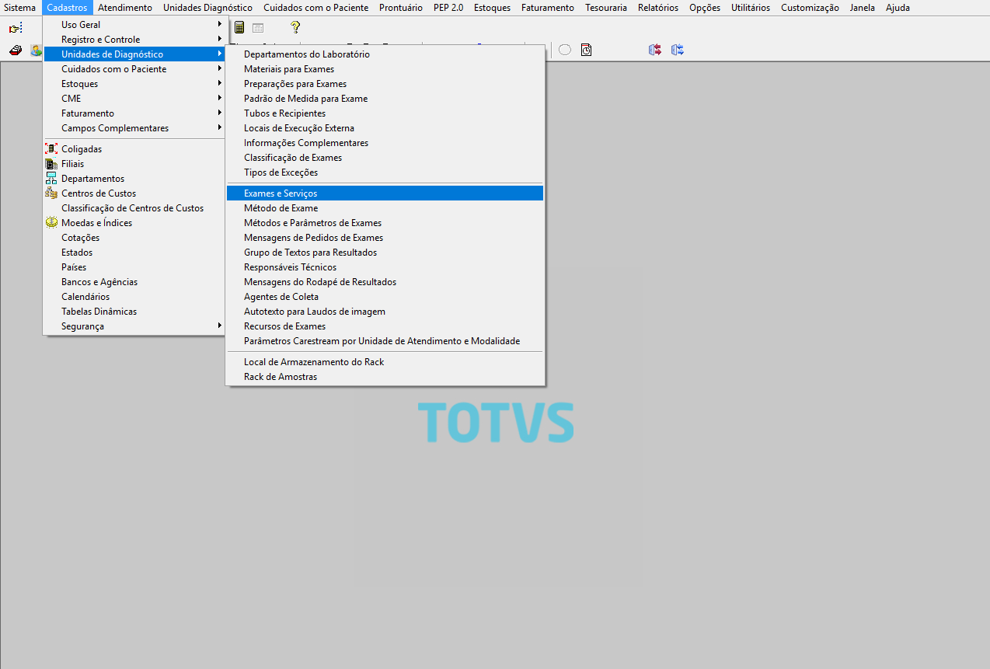Click the Coligadas icon in menu
Viewport: 990px width, 669px height.
point(51,149)
